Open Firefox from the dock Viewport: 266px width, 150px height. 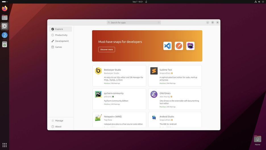(5, 8)
